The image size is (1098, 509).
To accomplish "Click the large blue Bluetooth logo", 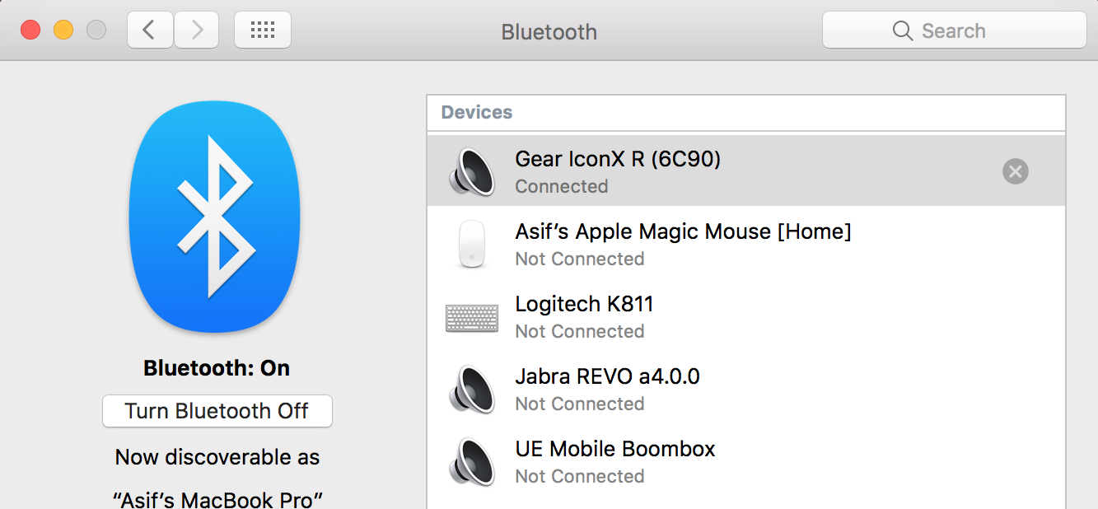I will (x=214, y=216).
